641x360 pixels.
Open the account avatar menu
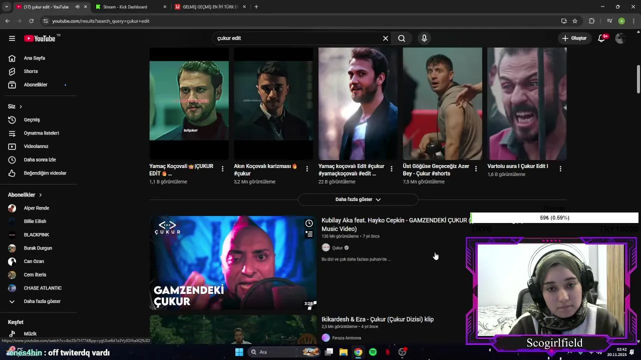[620, 38]
